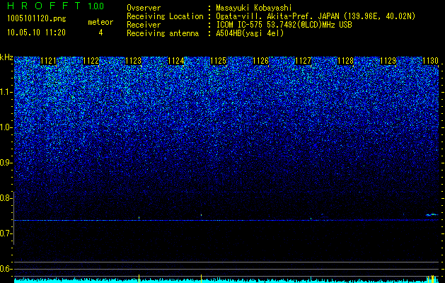Screen dimensions: 445x283
Task: Click the long meteor echo at 1130
Action: coord(432,215)
